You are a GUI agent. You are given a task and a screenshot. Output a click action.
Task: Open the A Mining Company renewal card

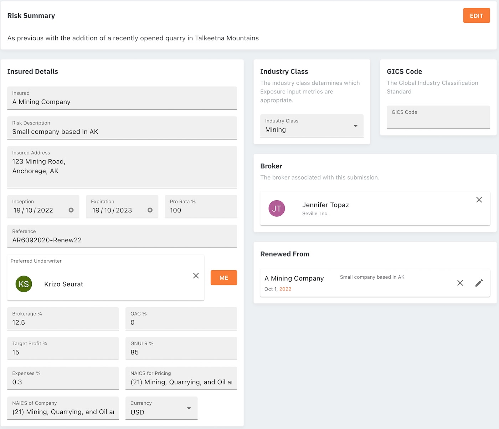click(x=375, y=283)
